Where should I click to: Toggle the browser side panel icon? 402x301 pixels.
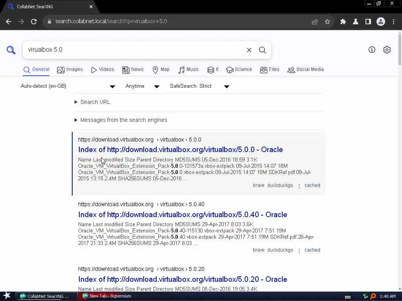click(368, 22)
